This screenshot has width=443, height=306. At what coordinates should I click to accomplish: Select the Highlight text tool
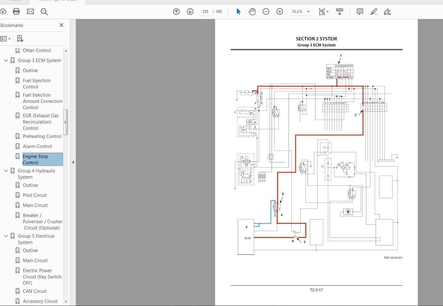tap(373, 12)
